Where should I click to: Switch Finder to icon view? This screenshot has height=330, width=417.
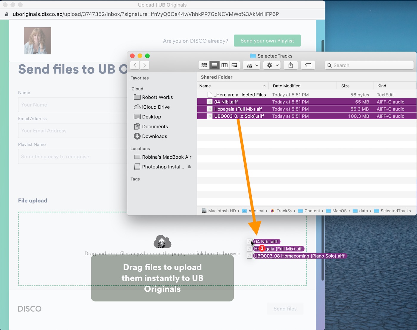[x=204, y=65]
